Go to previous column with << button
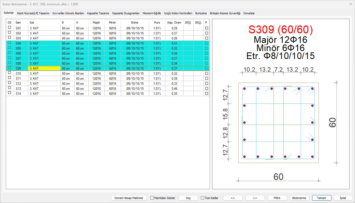Screen dimensions: 355x203 [x=233, y=198]
